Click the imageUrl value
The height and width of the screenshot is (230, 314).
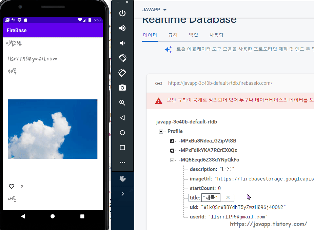pyautogui.click(x=264, y=179)
